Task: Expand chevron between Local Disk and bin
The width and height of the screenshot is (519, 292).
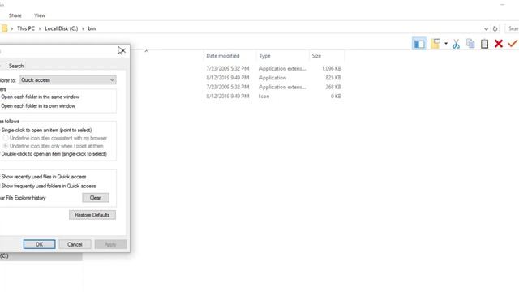Action: (x=83, y=29)
